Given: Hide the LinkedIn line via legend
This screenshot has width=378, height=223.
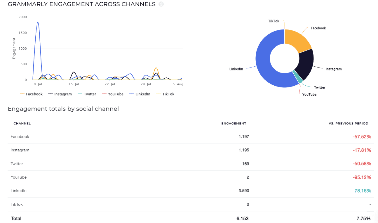Looking at the screenshot, I should (x=140, y=94).
